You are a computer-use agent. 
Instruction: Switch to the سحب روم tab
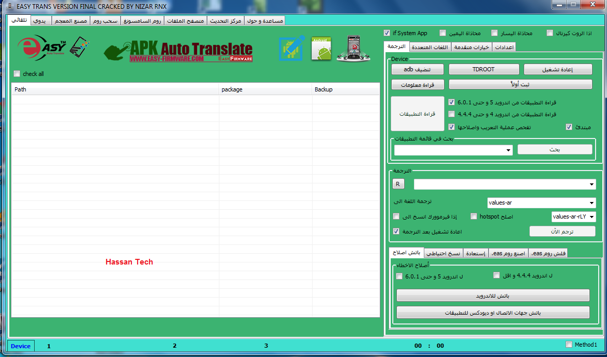(106, 21)
